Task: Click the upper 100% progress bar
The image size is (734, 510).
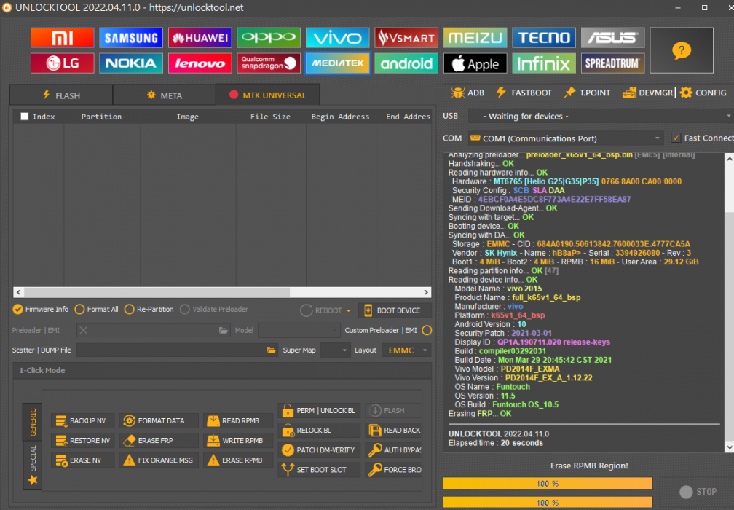Action: pyautogui.click(x=548, y=483)
